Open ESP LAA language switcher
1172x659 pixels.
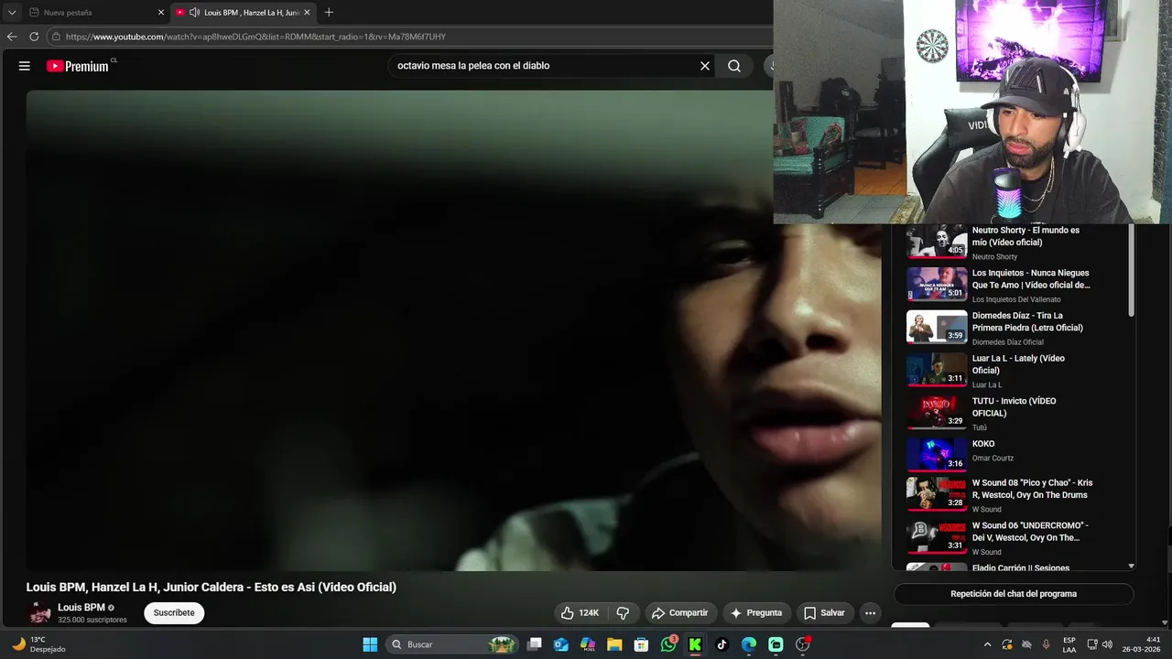coord(1069,644)
